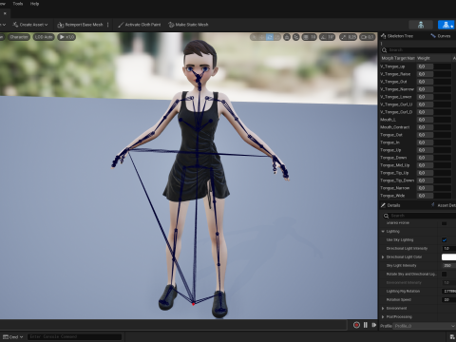Switch to Curves tab
This screenshot has width=456, height=342.
pyautogui.click(x=441, y=36)
